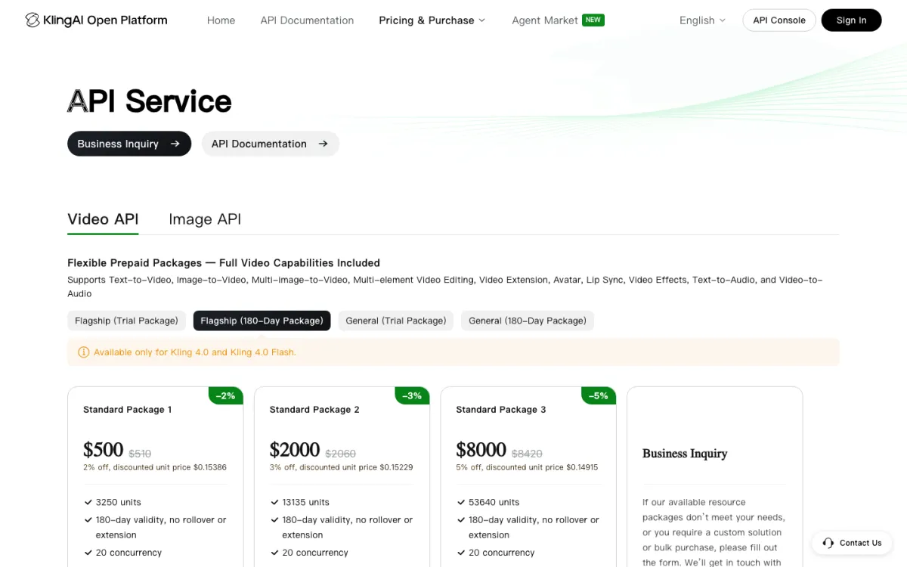Click the Standard Package 2 title

(x=314, y=410)
